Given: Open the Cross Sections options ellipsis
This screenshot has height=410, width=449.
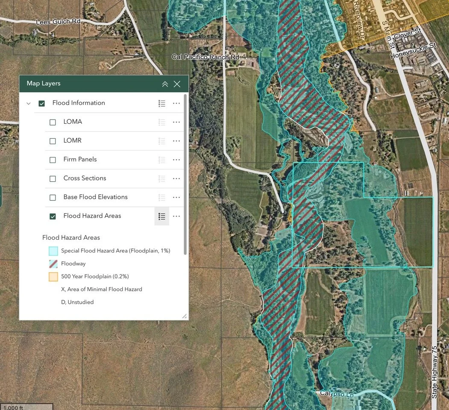Looking at the screenshot, I should pyautogui.click(x=176, y=178).
